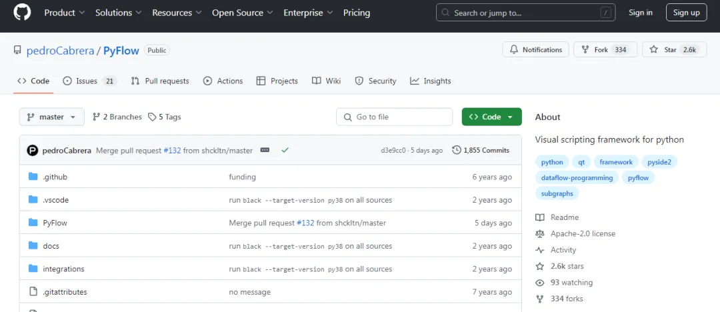The width and height of the screenshot is (720, 312).
Task: Click the Sign up button
Action: tap(687, 13)
